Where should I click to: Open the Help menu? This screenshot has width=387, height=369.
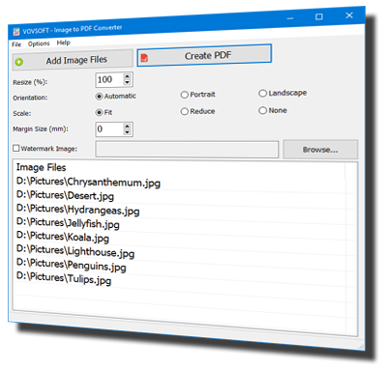coord(63,43)
